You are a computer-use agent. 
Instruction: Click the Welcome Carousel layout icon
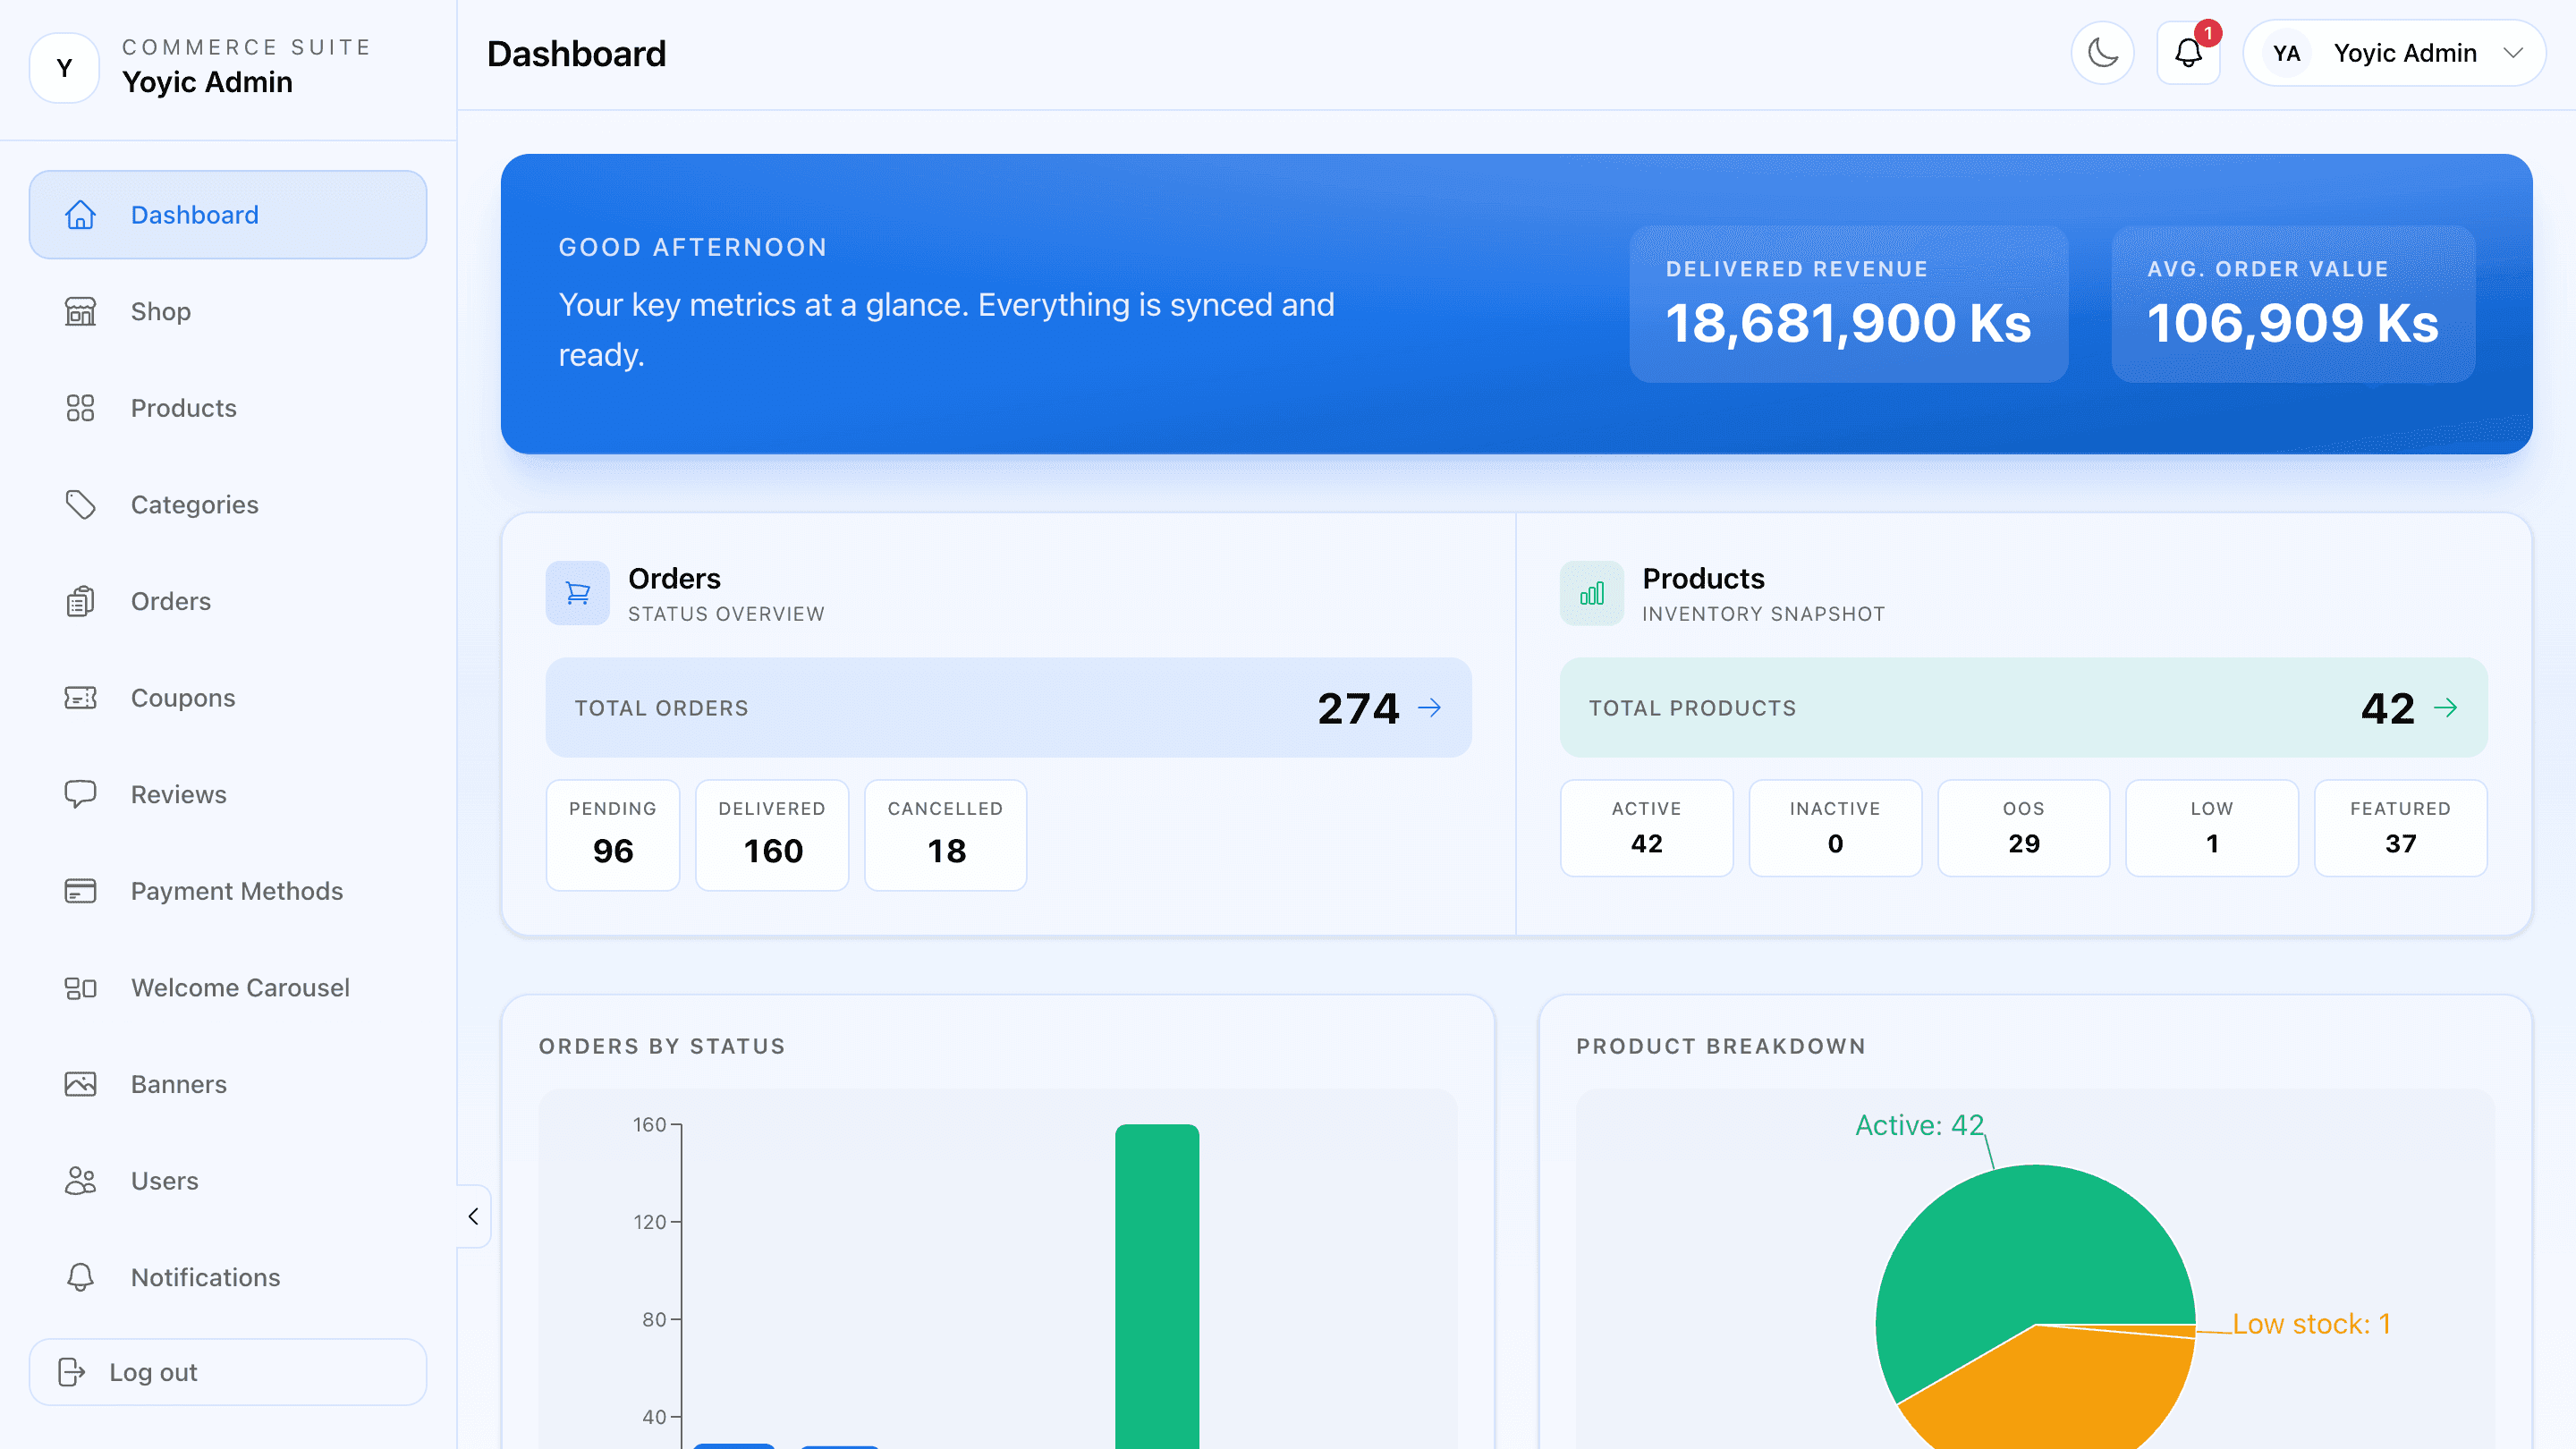pos(80,988)
